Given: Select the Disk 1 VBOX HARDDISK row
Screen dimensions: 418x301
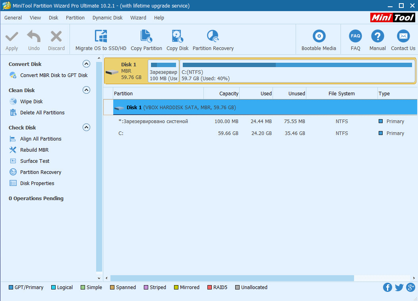Looking at the screenshot, I should point(265,107).
